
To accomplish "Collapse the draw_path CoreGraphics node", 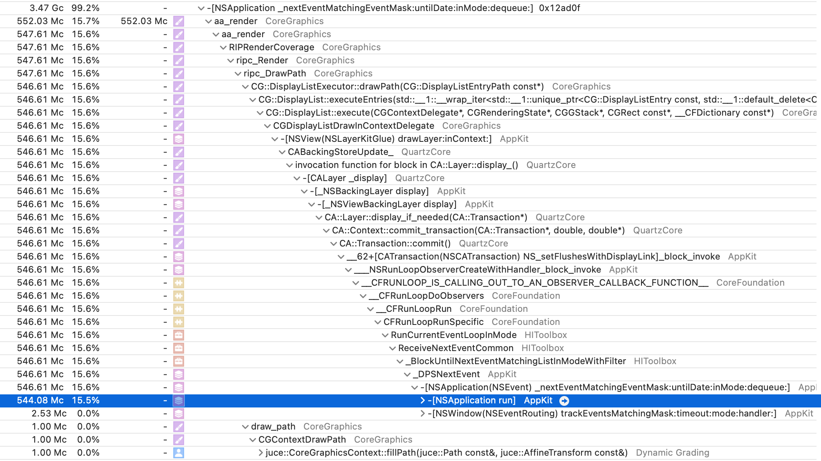I will coord(245,427).
